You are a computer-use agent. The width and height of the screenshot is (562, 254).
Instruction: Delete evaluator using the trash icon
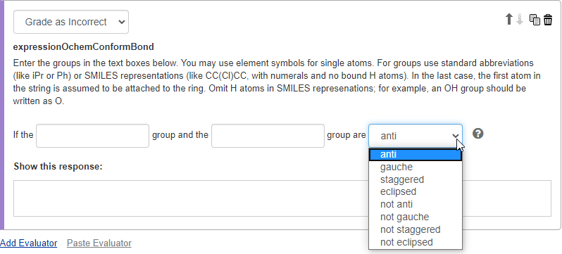coord(548,20)
